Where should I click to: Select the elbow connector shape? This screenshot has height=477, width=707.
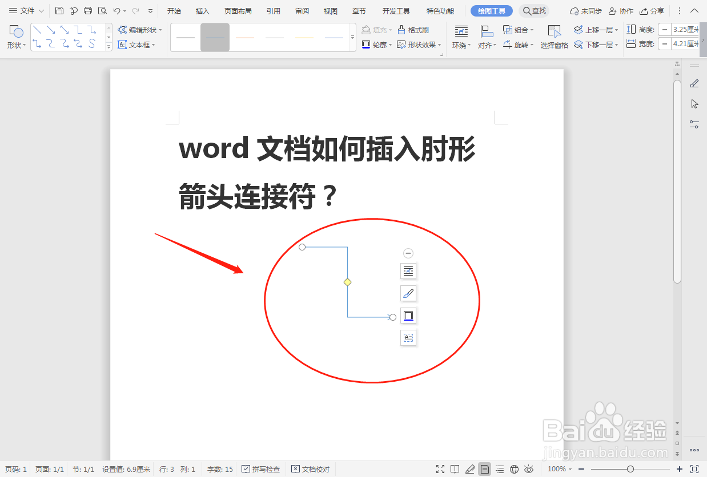coord(78,30)
